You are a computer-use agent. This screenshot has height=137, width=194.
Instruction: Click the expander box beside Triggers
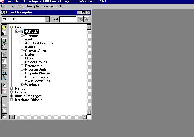pos(22,36)
